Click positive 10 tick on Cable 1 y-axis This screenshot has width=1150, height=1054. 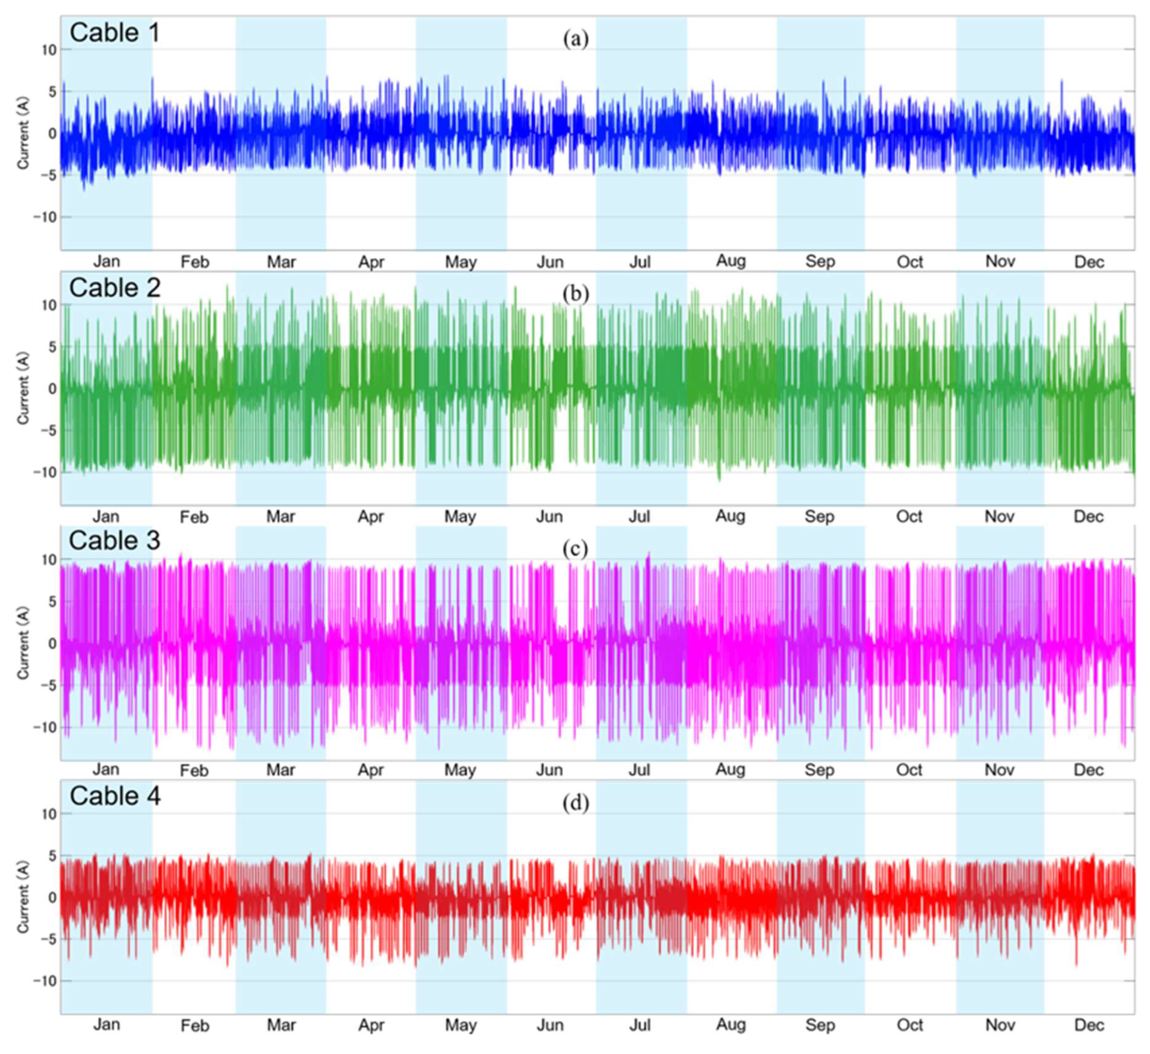pyautogui.click(x=49, y=50)
